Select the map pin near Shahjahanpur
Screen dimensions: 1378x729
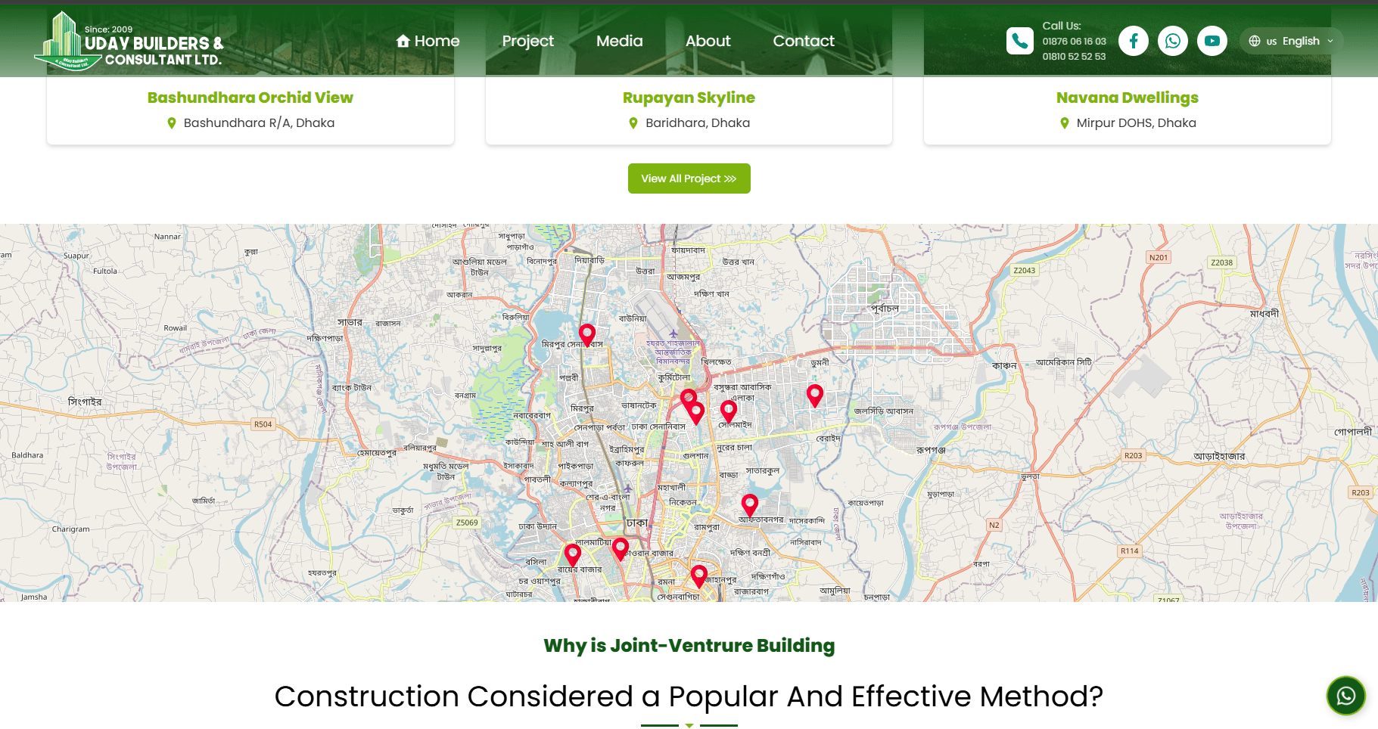(699, 576)
